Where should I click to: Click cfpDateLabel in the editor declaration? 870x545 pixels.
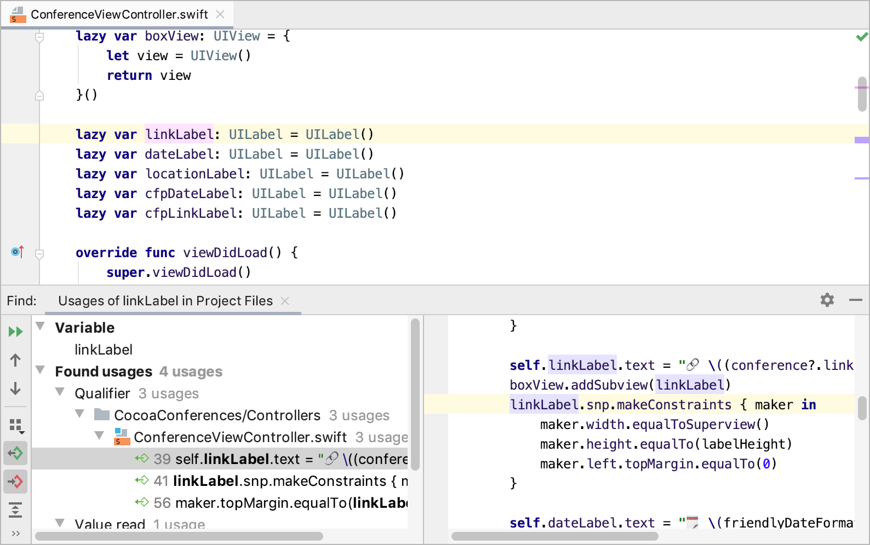[191, 193]
